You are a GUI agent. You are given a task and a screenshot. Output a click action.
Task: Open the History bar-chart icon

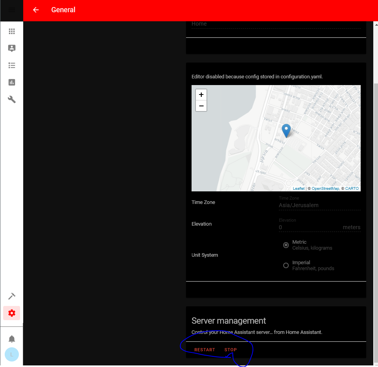(11, 82)
